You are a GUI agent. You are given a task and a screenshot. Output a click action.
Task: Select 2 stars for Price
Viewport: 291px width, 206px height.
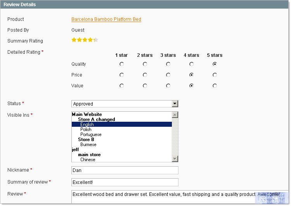[x=145, y=75]
